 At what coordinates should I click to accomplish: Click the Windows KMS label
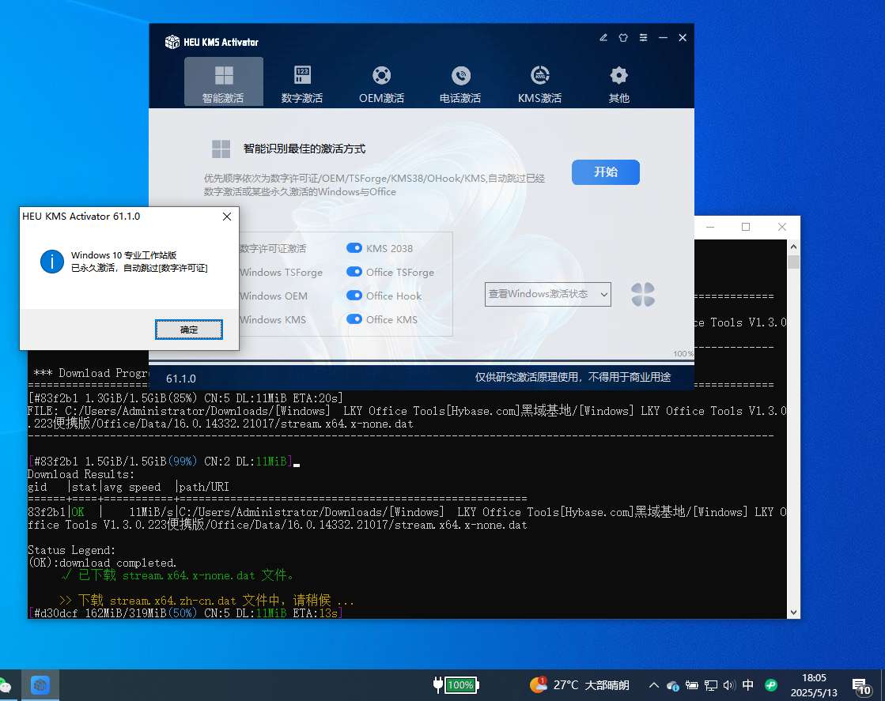[x=273, y=320]
